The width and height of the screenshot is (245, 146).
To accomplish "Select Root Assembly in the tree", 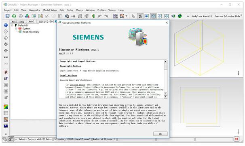I will 31,32.
